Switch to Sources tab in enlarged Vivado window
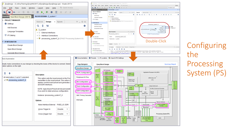229x128 pixels. 40,22
